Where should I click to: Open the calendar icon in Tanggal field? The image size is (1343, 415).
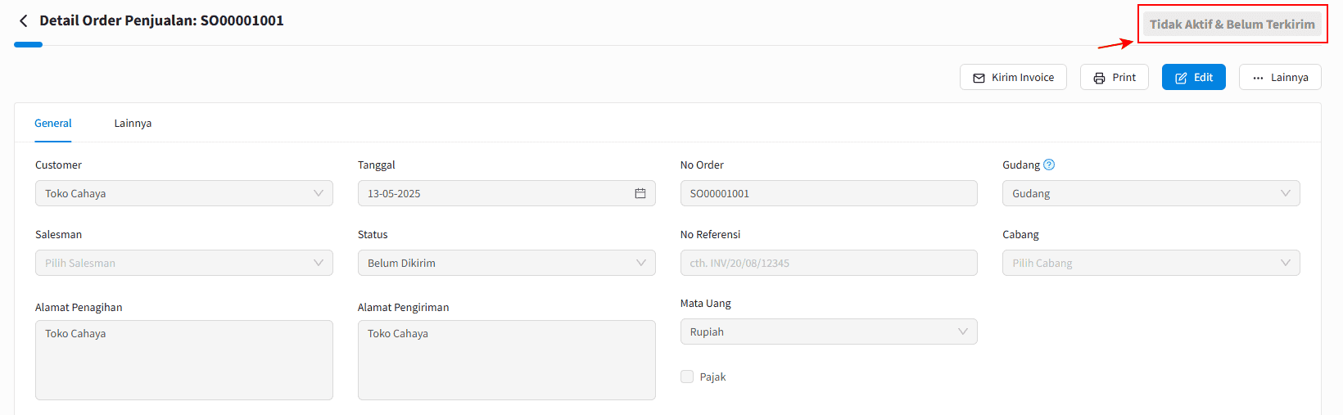click(x=640, y=193)
